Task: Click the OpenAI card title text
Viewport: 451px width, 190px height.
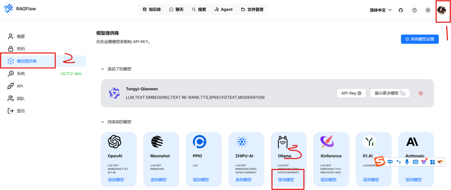Action: [115, 156]
